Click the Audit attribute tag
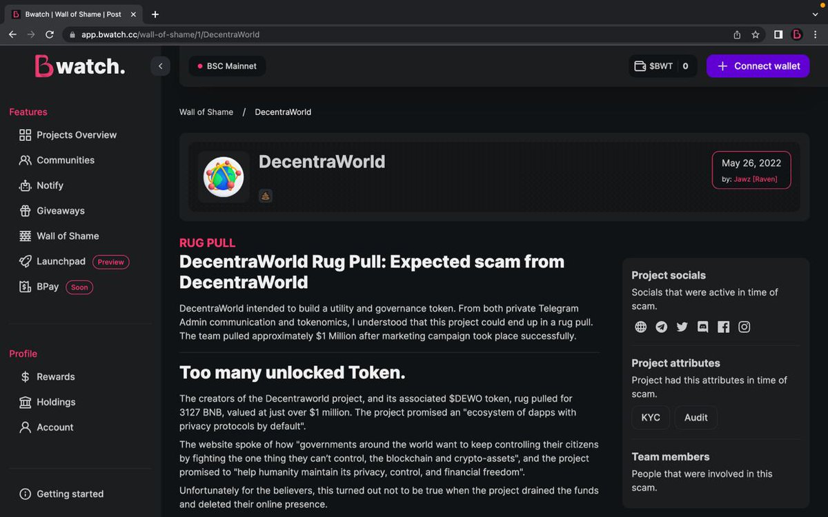Image resolution: width=828 pixels, height=517 pixels. pyautogui.click(x=696, y=418)
